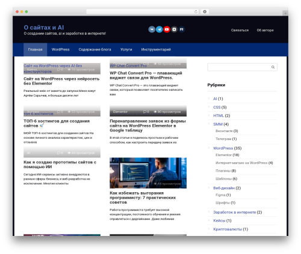
Task: Open the Телеграм subcategory
Action: (223, 139)
